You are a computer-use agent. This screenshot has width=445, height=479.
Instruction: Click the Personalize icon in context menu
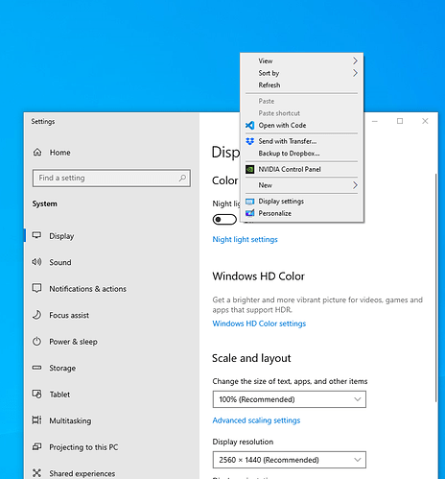[250, 213]
